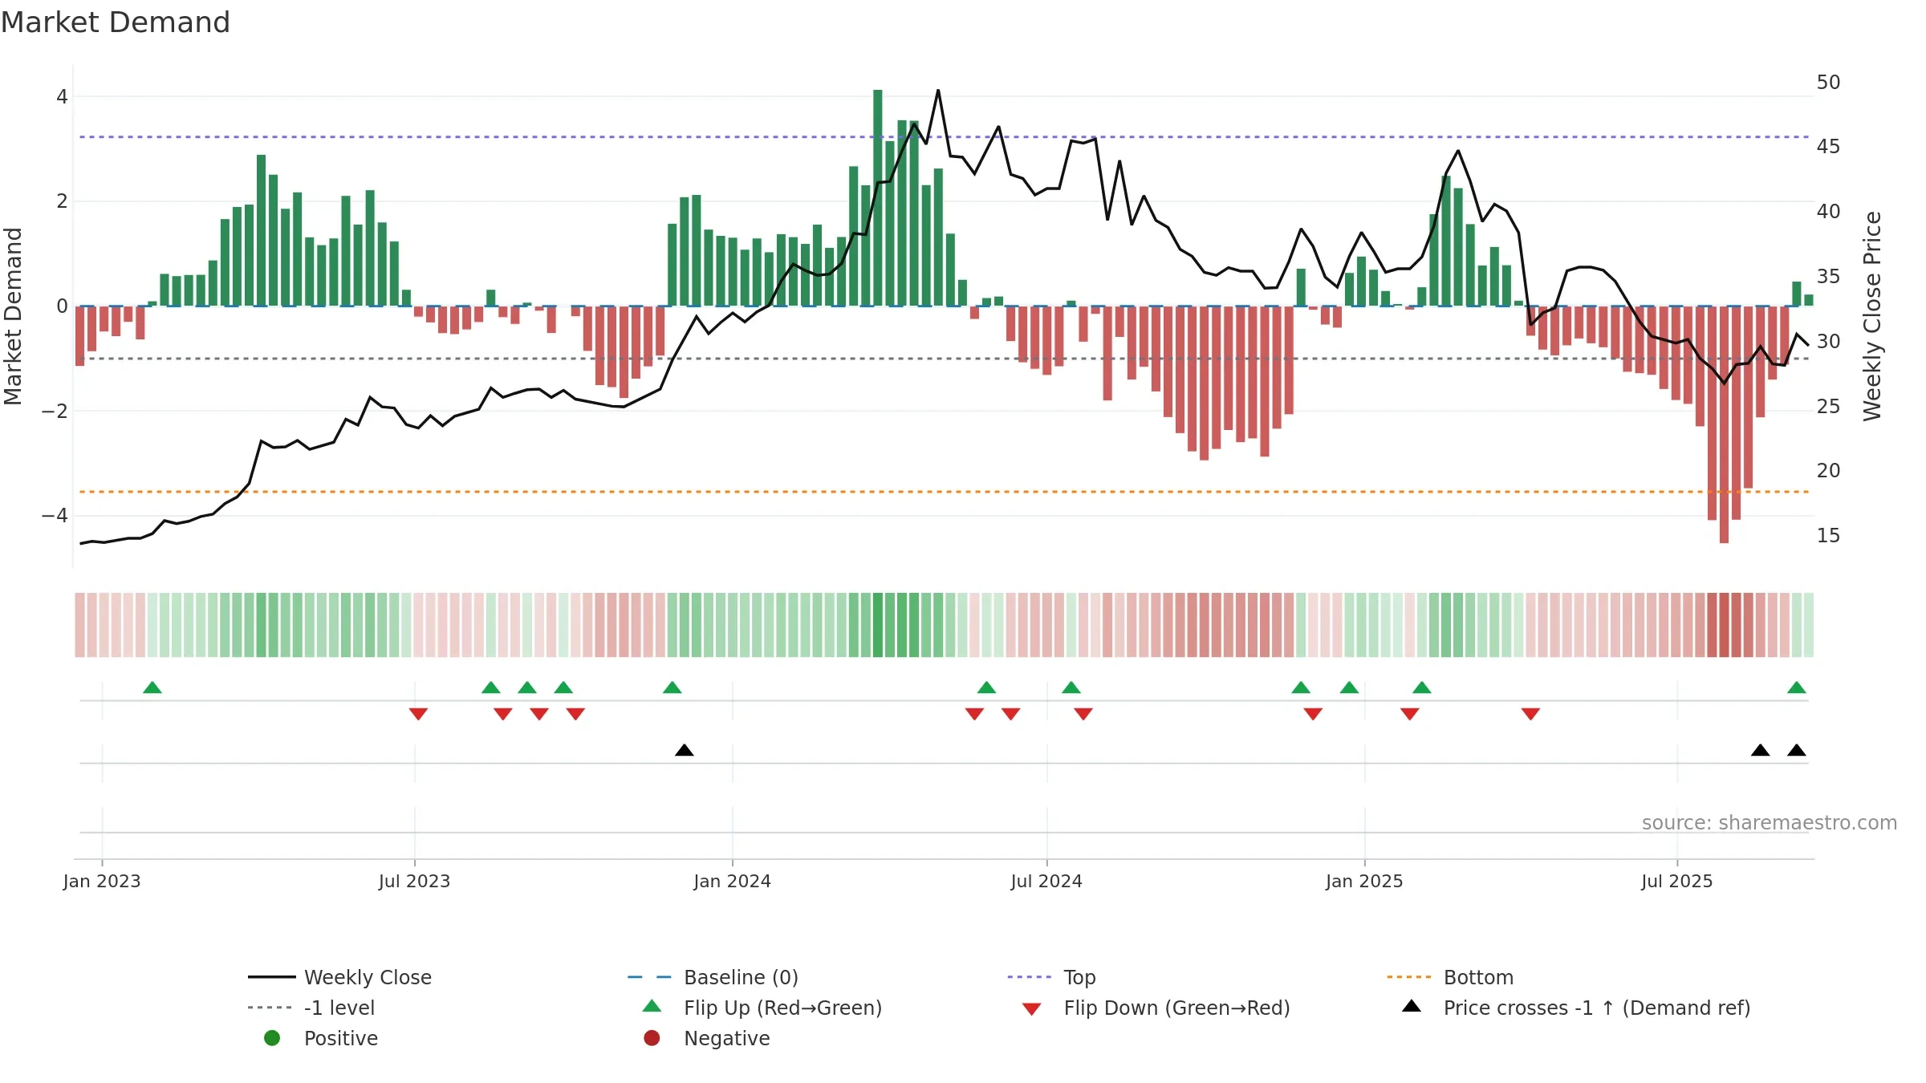This screenshot has width=1926, height=1083.
Task: Click the 'Jan 2025' x-axis label
Action: click(1364, 881)
